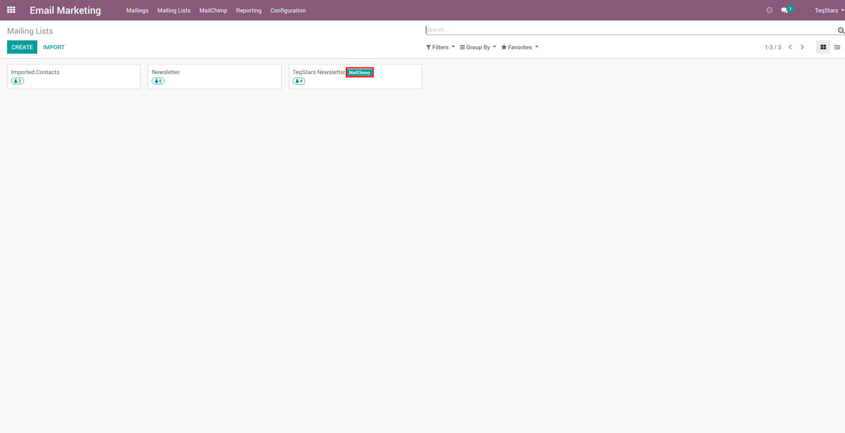Image resolution: width=845 pixels, height=433 pixels.
Task: Click Imported Contacts recipient count badge
Action: tap(17, 81)
